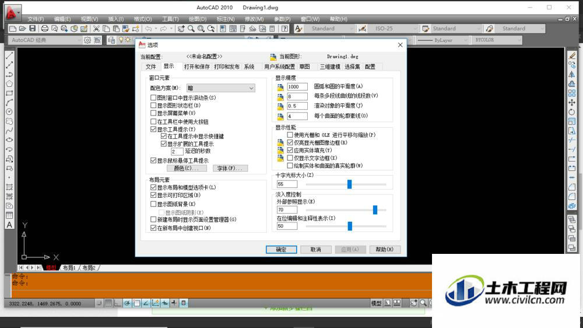583x328 pixels.
Task: Click the '字体(F)...' button
Action: [x=230, y=168]
